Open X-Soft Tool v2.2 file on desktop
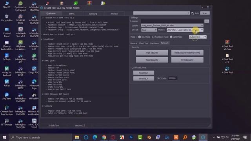The width and height of the screenshot is (251, 141). [x=227, y=58]
